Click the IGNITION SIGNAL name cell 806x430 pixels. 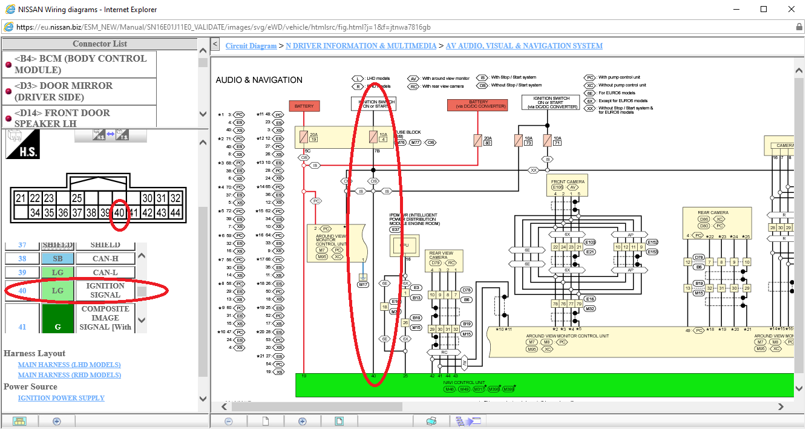coord(105,291)
